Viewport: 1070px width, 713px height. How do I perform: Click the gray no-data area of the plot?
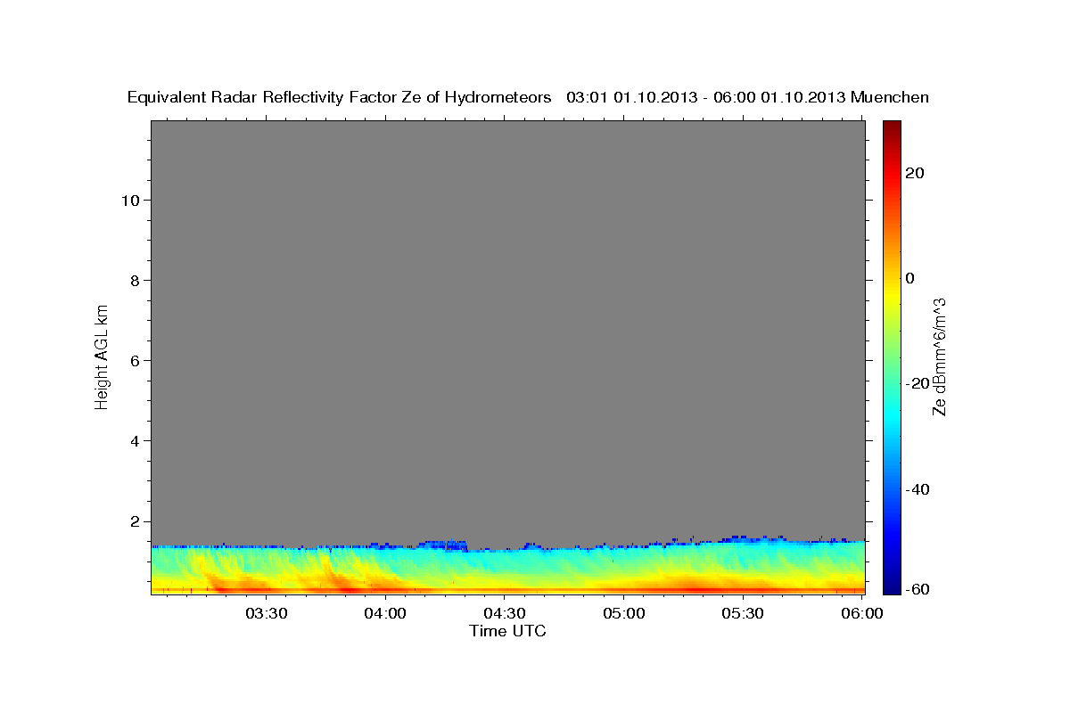(507, 330)
